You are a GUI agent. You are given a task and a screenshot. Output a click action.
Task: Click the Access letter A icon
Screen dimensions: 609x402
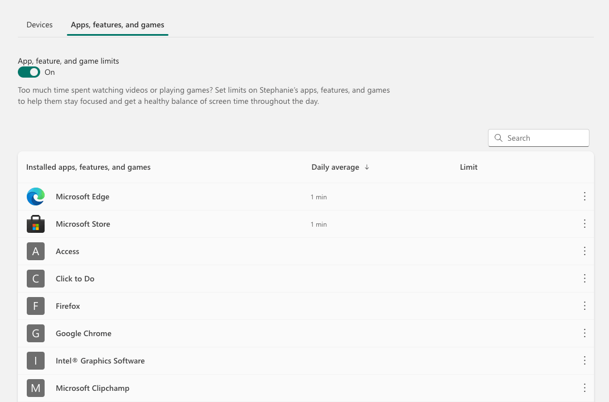tap(36, 251)
